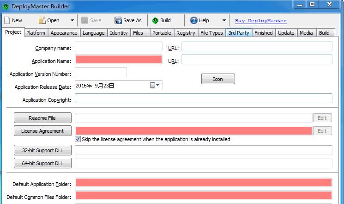Click the License Agreement button
Screen dimensions: 344x204
(x=42, y=131)
